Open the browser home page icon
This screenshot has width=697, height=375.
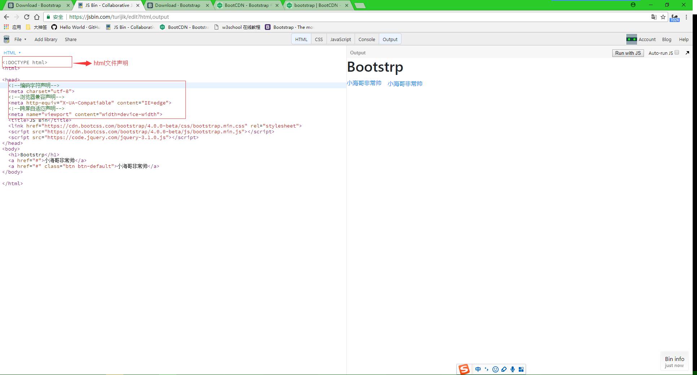tap(37, 17)
